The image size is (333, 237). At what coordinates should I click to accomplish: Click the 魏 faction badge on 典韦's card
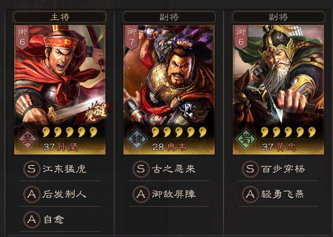click(x=137, y=139)
